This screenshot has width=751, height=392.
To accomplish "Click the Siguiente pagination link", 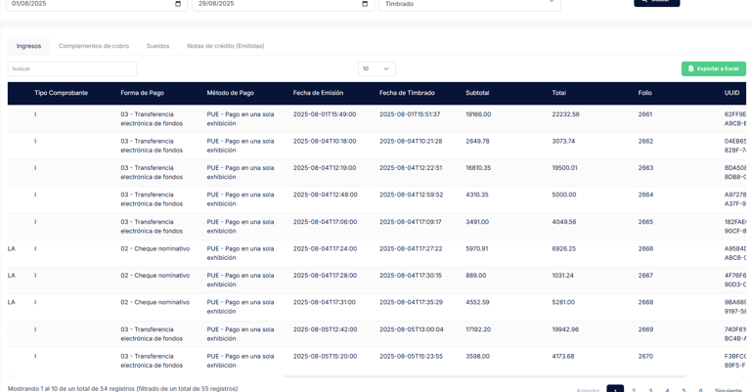I will (729, 390).
